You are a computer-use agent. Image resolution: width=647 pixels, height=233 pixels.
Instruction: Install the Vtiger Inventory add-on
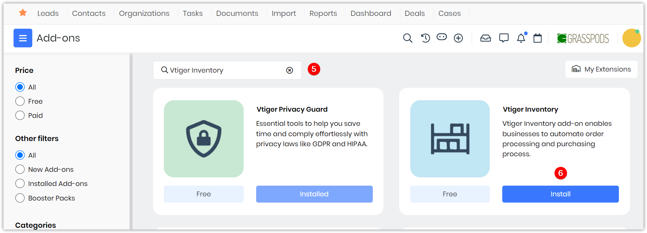click(560, 194)
